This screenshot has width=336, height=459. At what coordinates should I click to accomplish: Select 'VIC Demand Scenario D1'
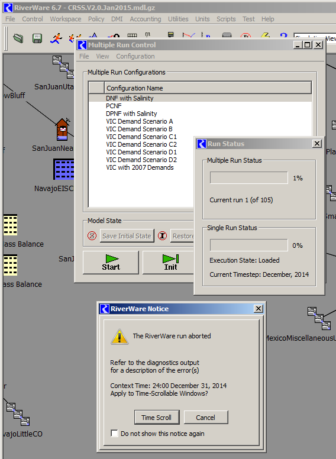click(x=141, y=152)
